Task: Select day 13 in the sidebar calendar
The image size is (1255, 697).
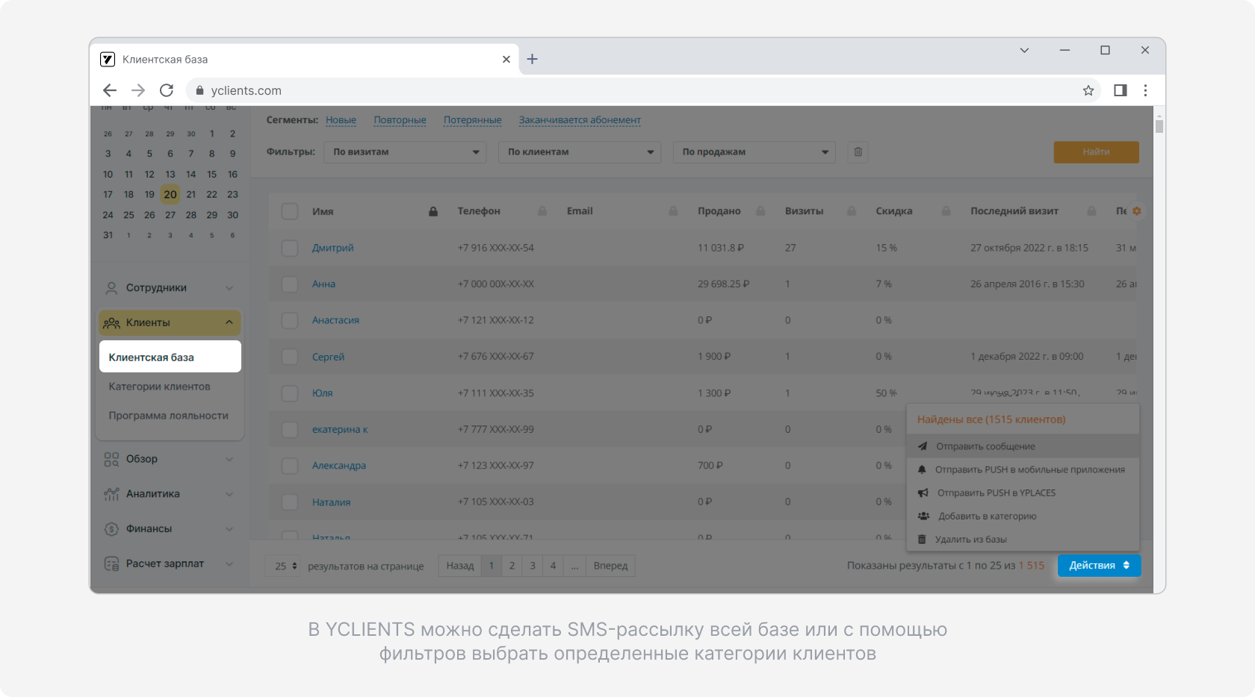Action: click(x=170, y=175)
